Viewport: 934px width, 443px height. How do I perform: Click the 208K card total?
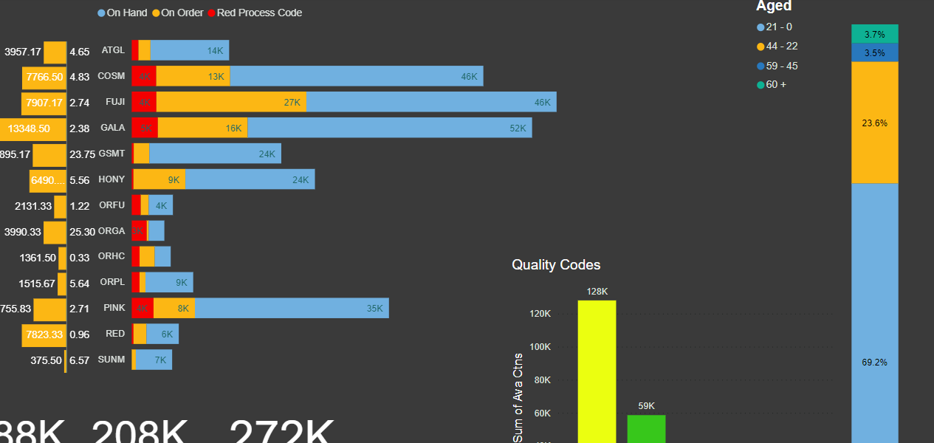pos(140,432)
